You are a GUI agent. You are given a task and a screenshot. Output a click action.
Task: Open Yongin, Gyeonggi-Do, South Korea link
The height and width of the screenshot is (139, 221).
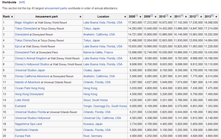[105, 106]
